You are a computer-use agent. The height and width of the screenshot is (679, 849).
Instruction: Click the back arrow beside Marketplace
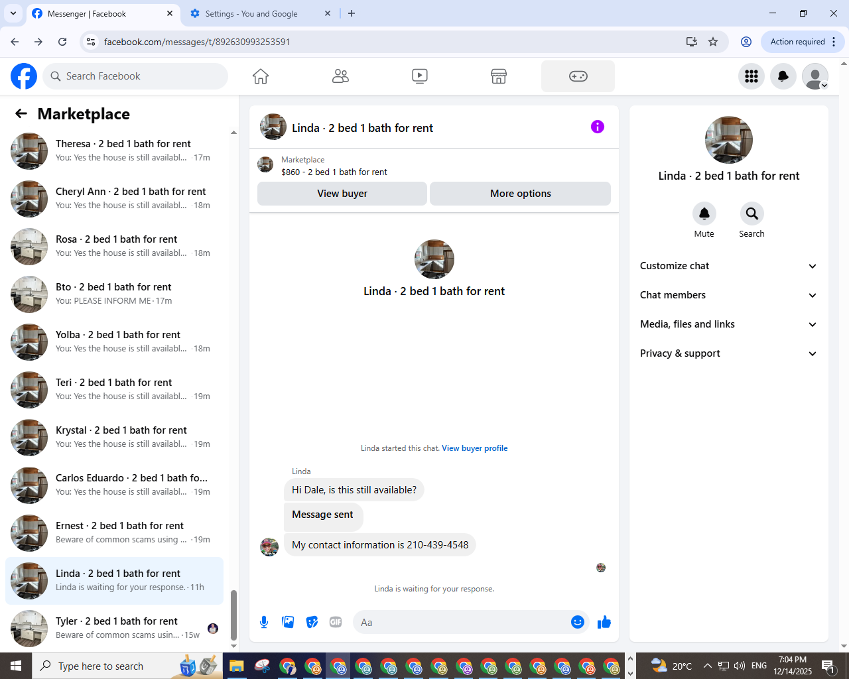point(21,113)
